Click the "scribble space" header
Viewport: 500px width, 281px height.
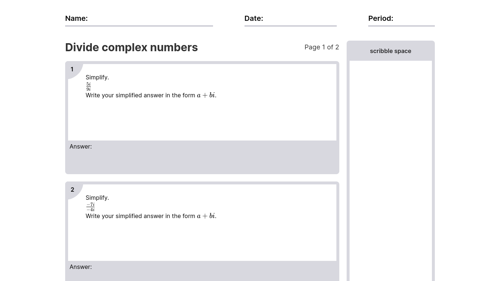(391, 51)
